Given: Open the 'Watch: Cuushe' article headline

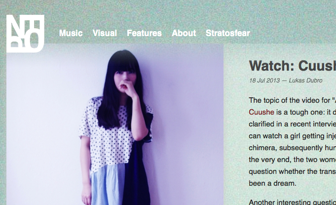Looking at the screenshot, I should (x=293, y=66).
